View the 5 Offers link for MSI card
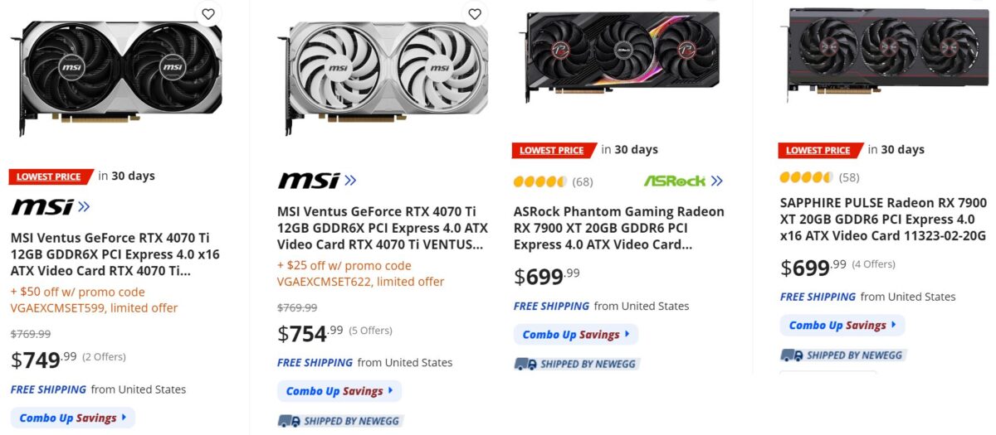 [370, 331]
